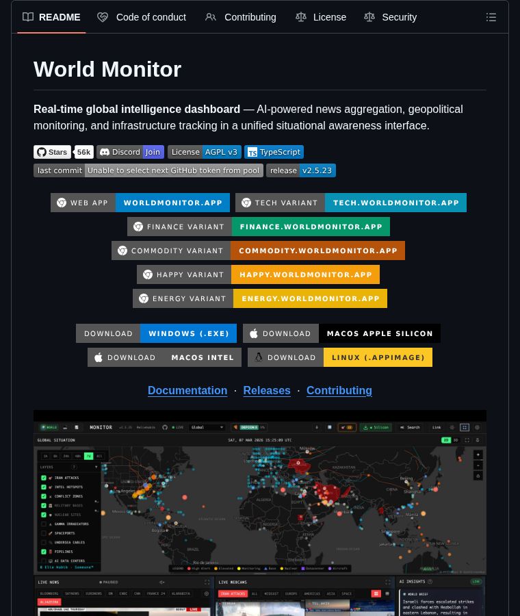Open the Global region dropdown in screenshot

[207, 427]
